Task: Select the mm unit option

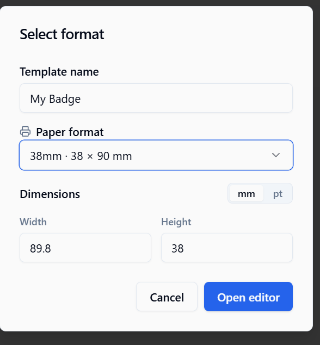Action: pos(247,194)
